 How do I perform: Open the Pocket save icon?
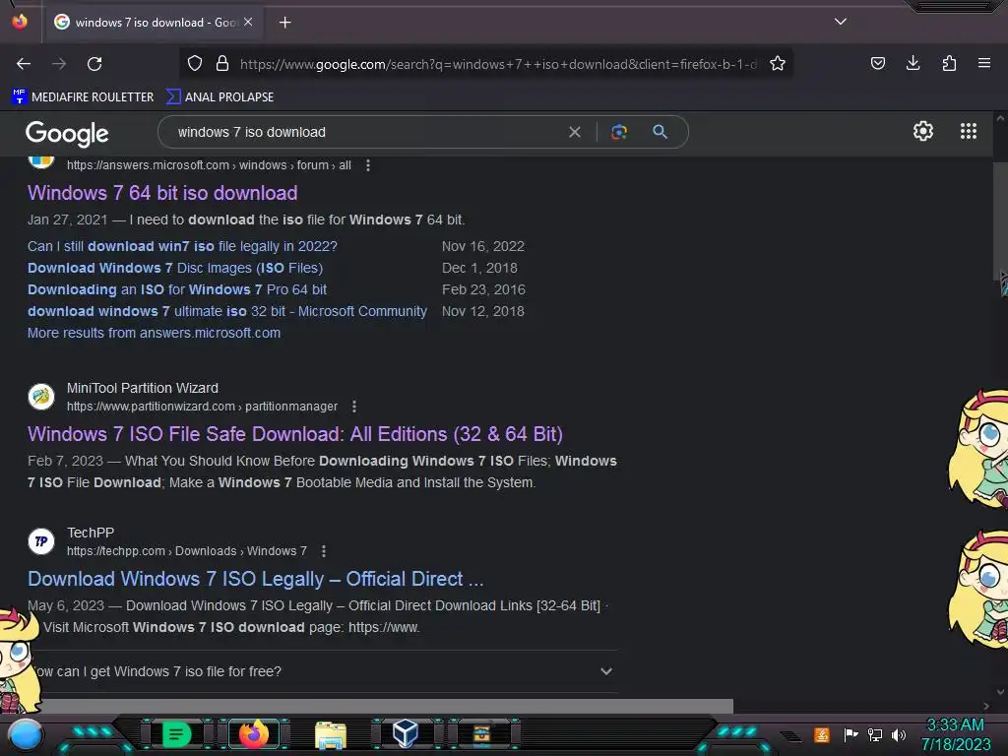coord(877,63)
